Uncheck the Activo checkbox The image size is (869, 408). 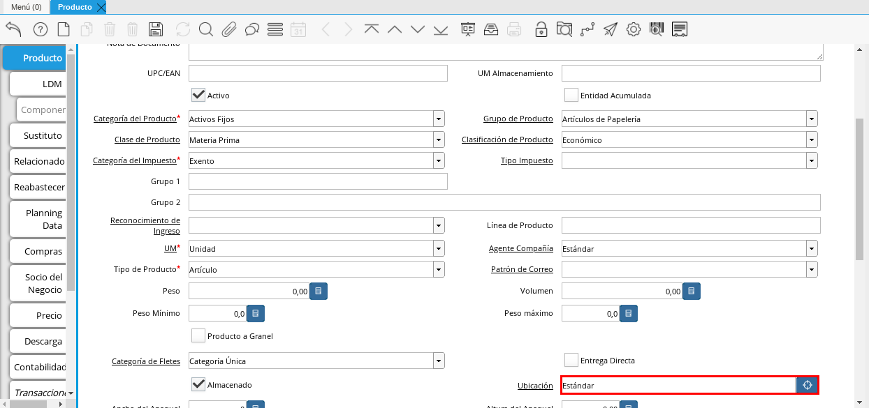click(198, 95)
